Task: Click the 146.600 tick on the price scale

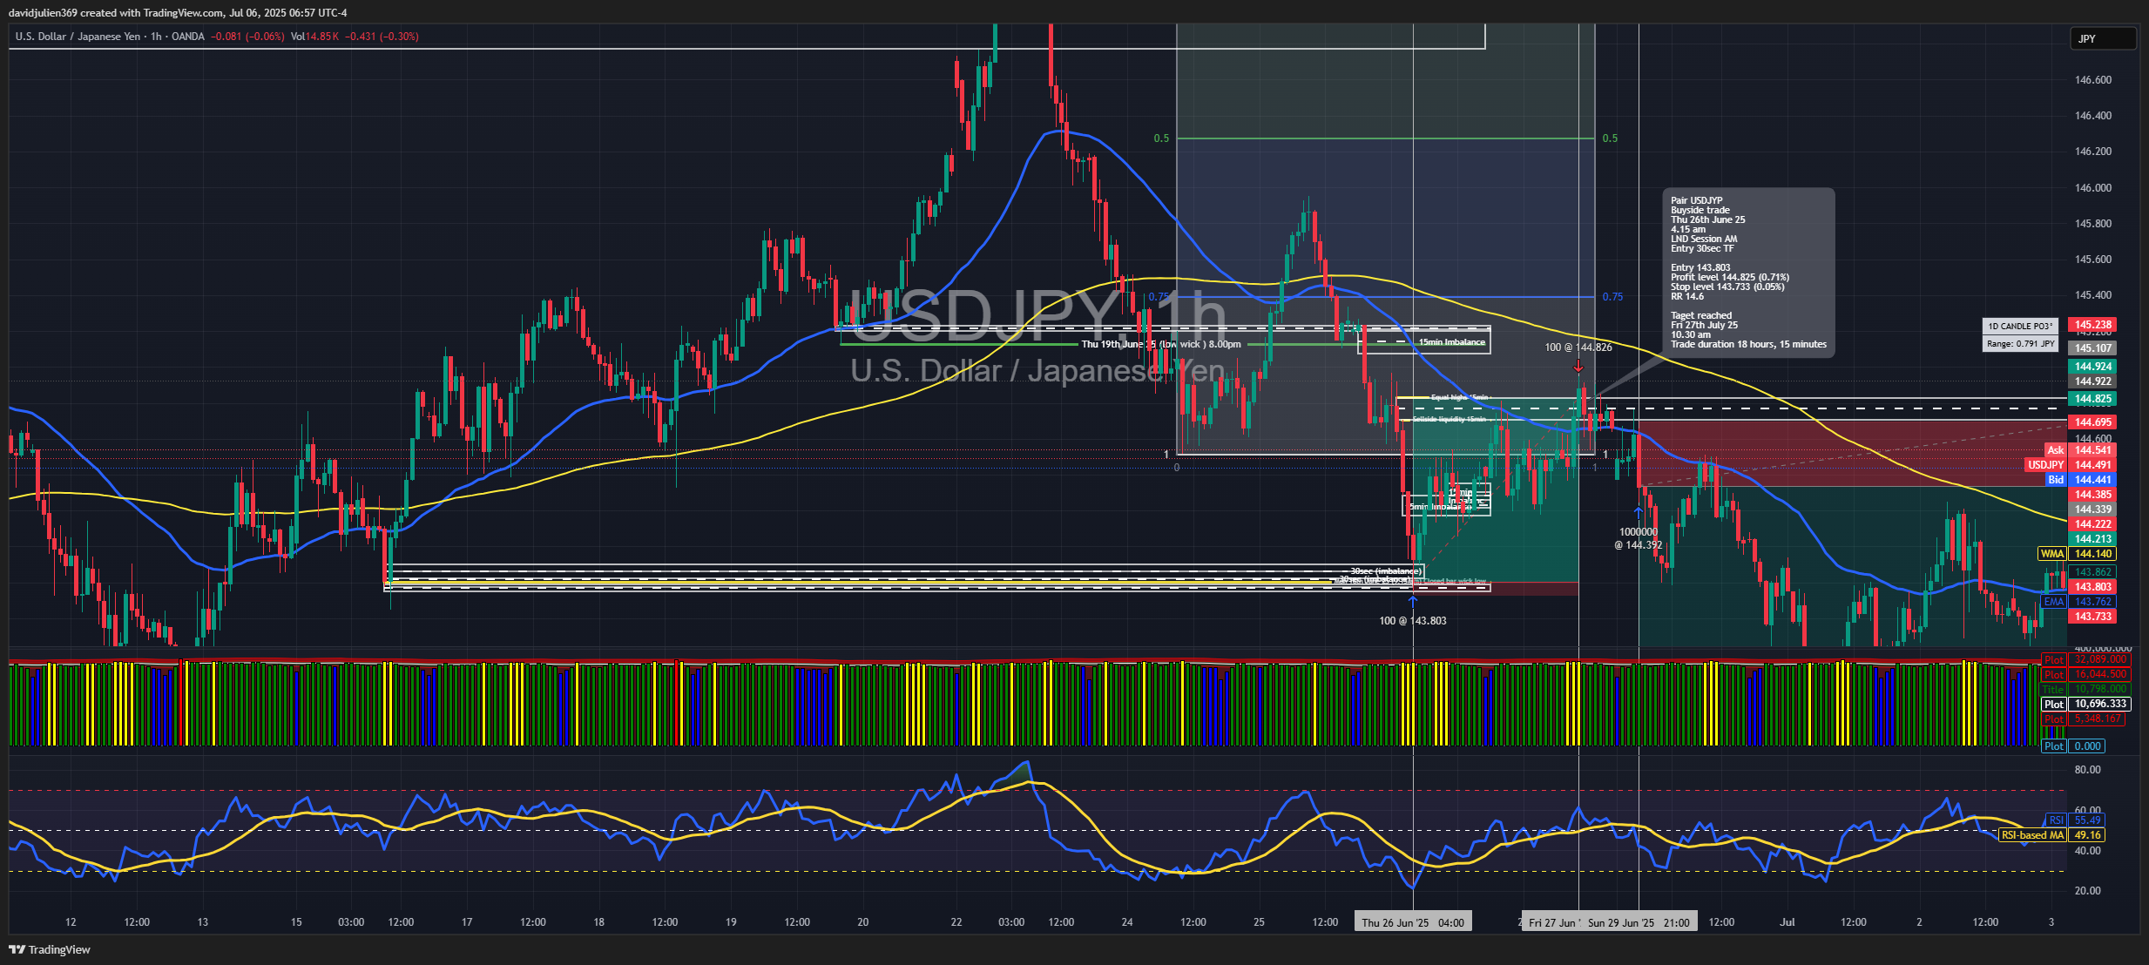Action: click(2092, 80)
